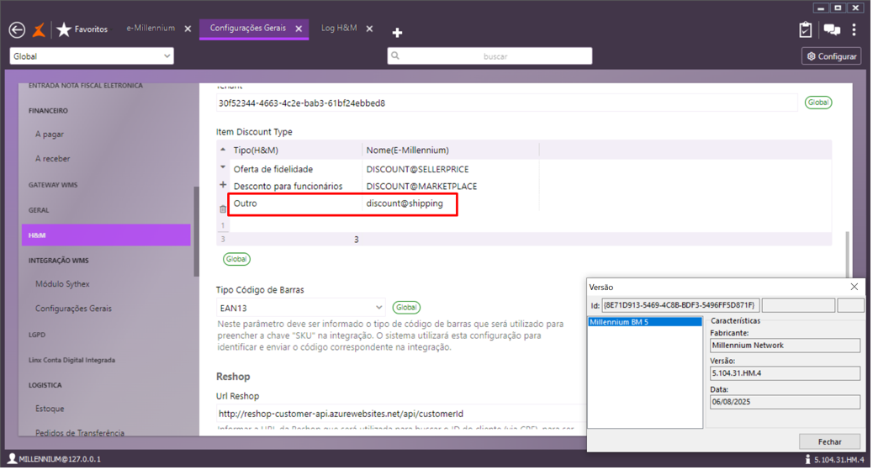Move row up arrow in discount grid
Viewport: 873px width, 470px height.
click(223, 150)
